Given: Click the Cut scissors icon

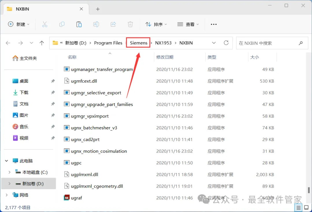Looking at the screenshot, I should [45, 24].
